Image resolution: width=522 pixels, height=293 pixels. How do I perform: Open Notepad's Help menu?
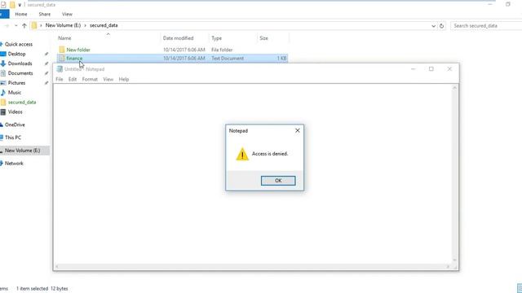pyautogui.click(x=123, y=79)
